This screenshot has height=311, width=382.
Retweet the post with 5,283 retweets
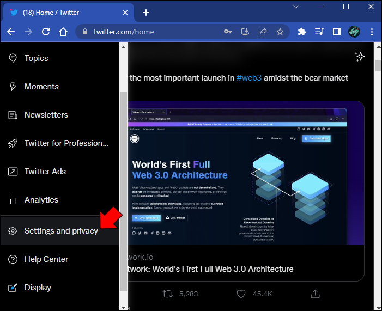(168, 294)
